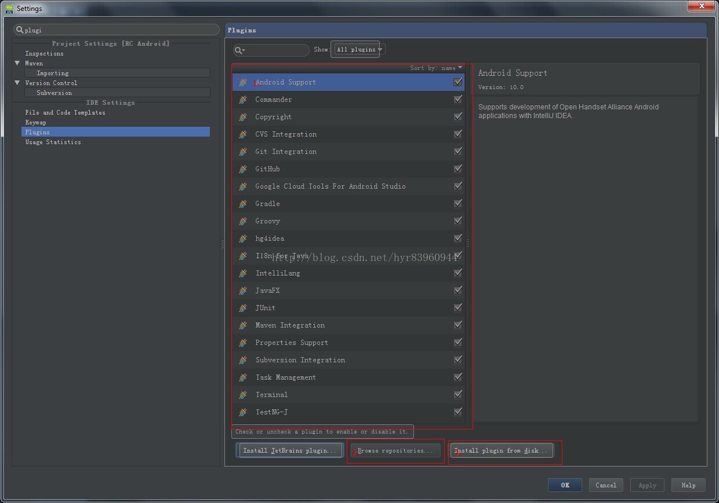Click the JavaFX plugin icon
The height and width of the screenshot is (503, 719).
point(243,291)
